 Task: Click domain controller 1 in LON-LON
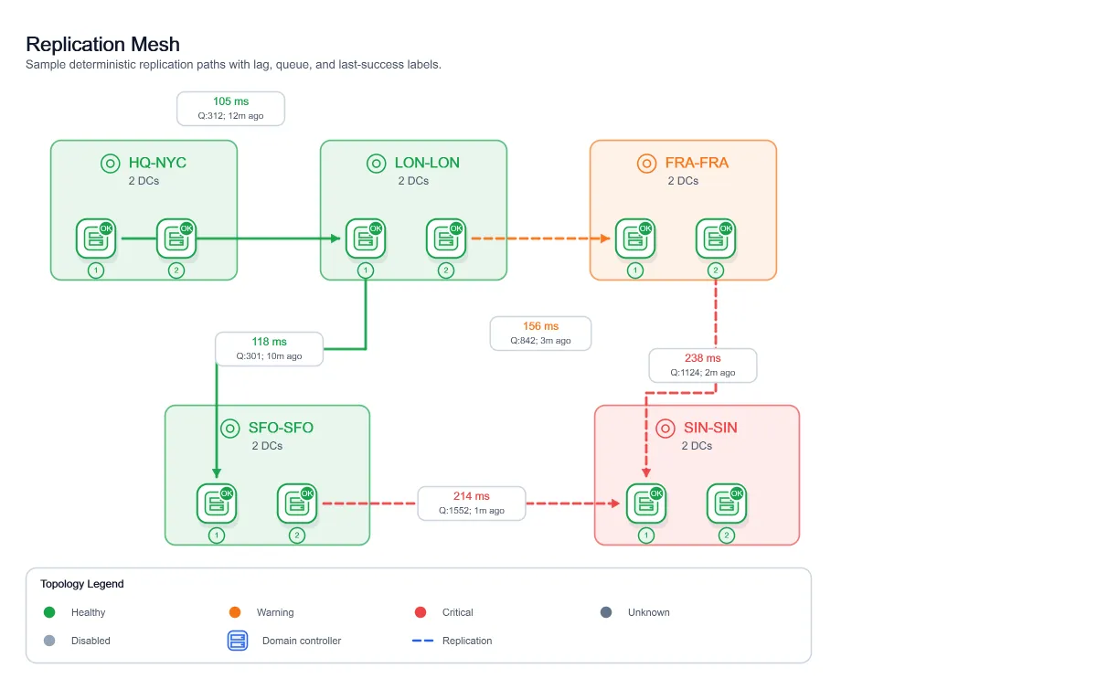[366, 238]
